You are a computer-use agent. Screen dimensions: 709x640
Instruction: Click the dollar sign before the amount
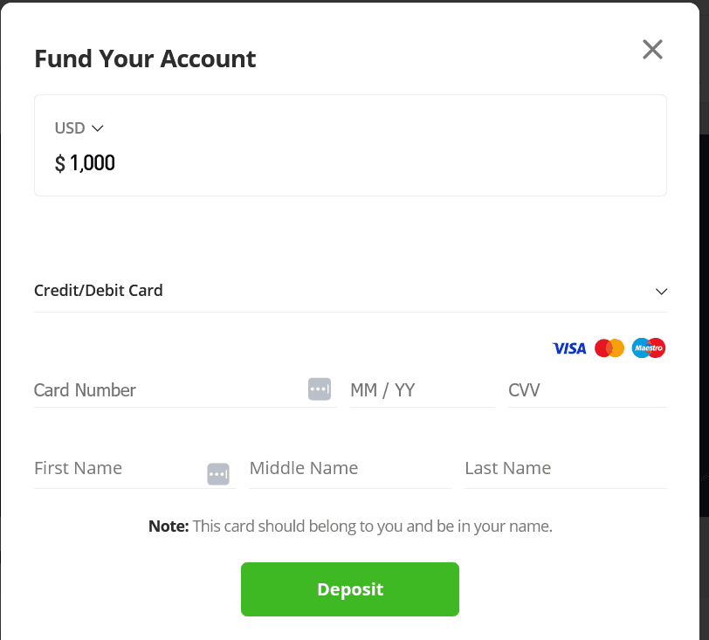(x=60, y=163)
